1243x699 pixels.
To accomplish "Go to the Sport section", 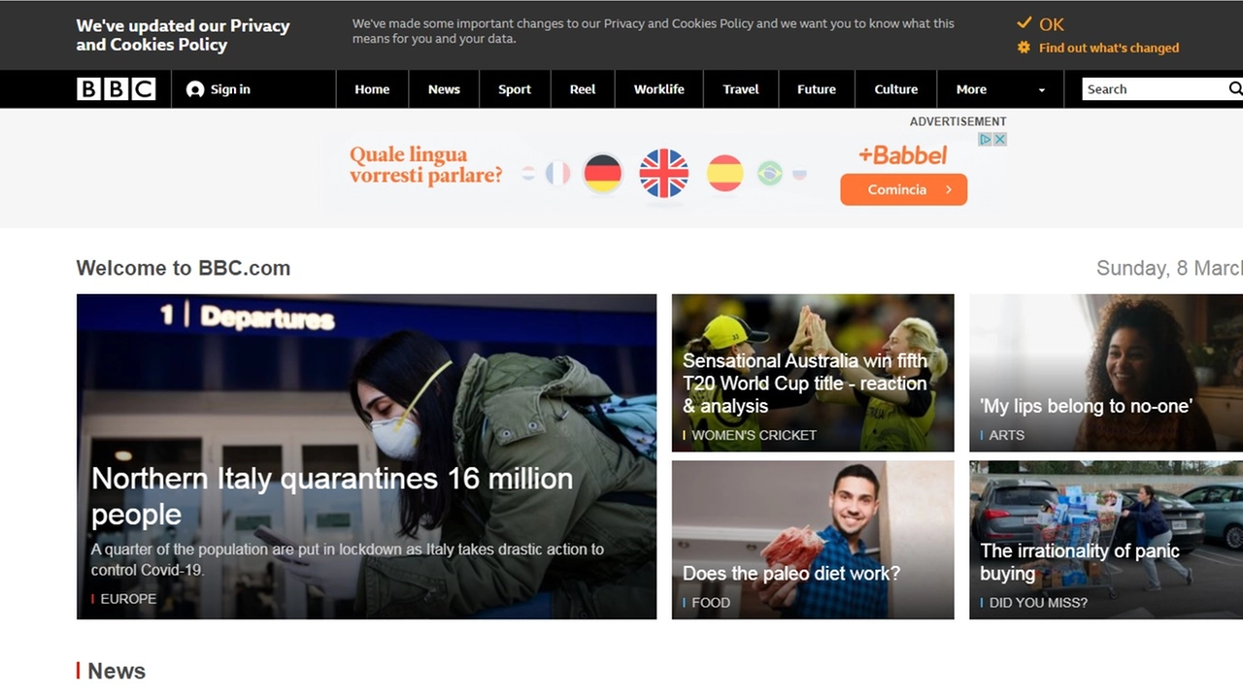I will click(x=515, y=89).
